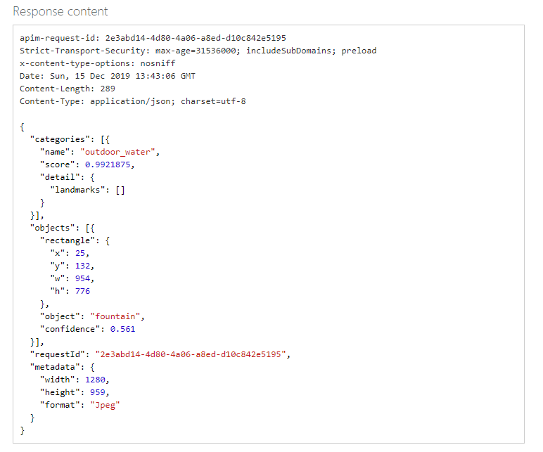Click the Content-Length value 289

(x=108, y=89)
